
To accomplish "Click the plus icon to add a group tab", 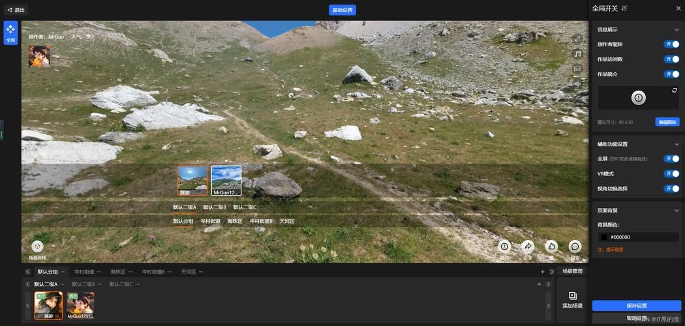I will [x=543, y=272].
